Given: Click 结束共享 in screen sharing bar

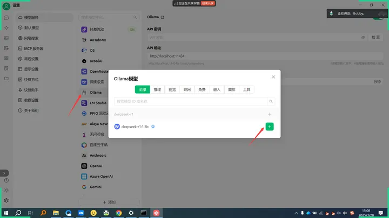Looking at the screenshot, I should point(207,3).
